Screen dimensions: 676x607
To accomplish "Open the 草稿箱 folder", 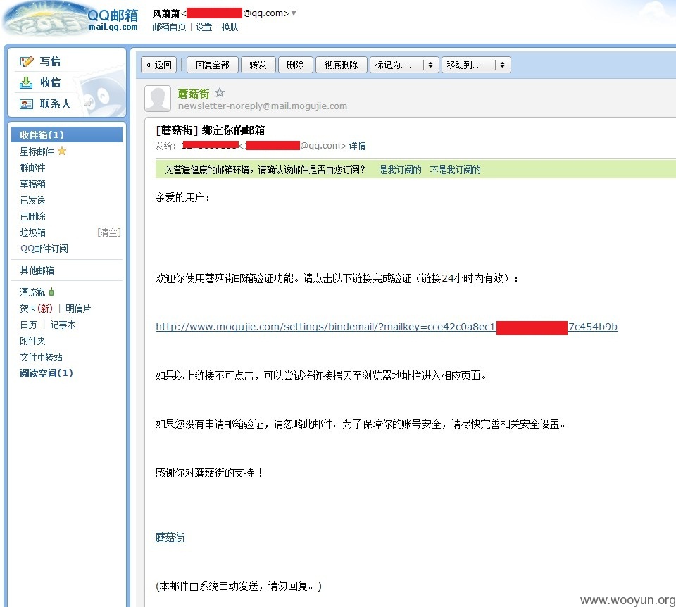I will point(33,184).
